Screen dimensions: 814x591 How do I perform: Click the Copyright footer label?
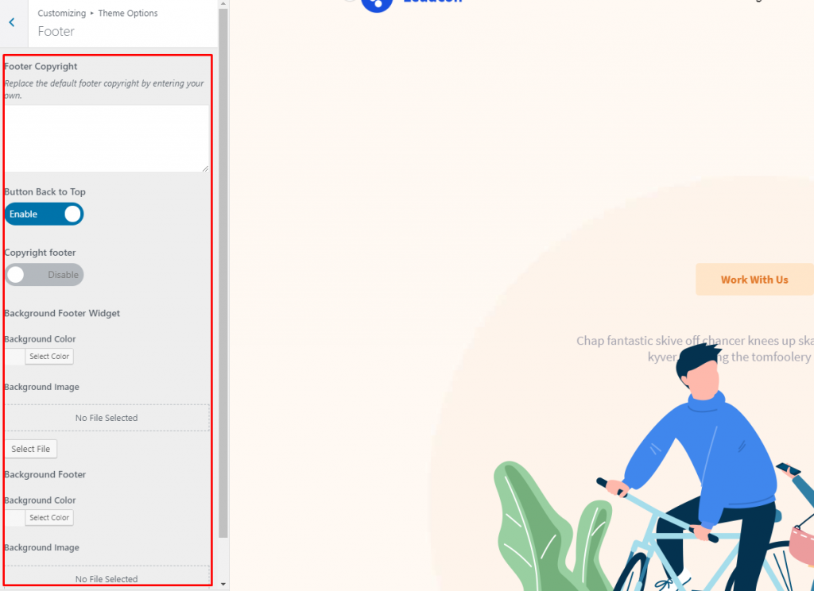coord(40,253)
